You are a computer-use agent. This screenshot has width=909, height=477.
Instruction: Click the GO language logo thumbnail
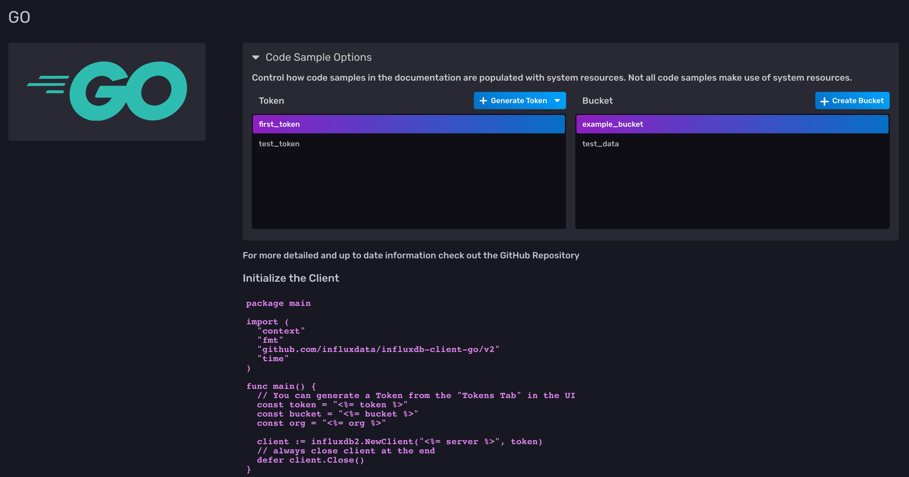tap(107, 91)
